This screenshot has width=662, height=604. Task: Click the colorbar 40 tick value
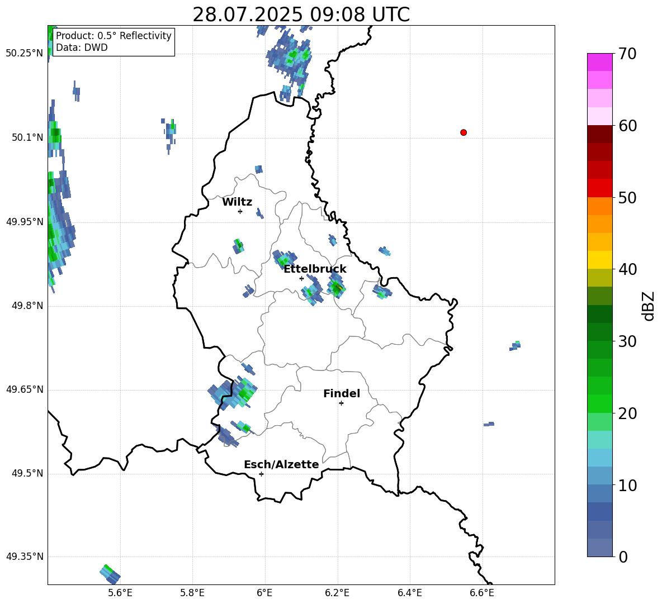(x=627, y=269)
